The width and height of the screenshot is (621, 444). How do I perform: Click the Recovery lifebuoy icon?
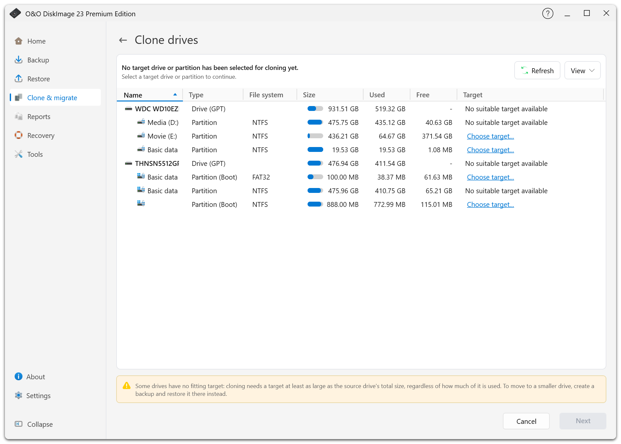(x=19, y=135)
